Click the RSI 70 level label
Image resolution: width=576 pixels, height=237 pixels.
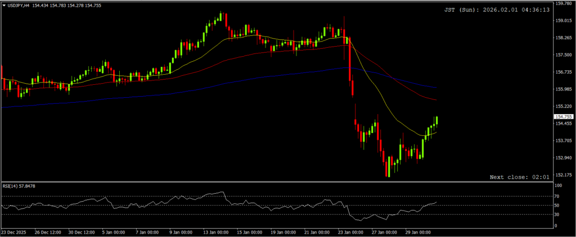click(x=558, y=196)
